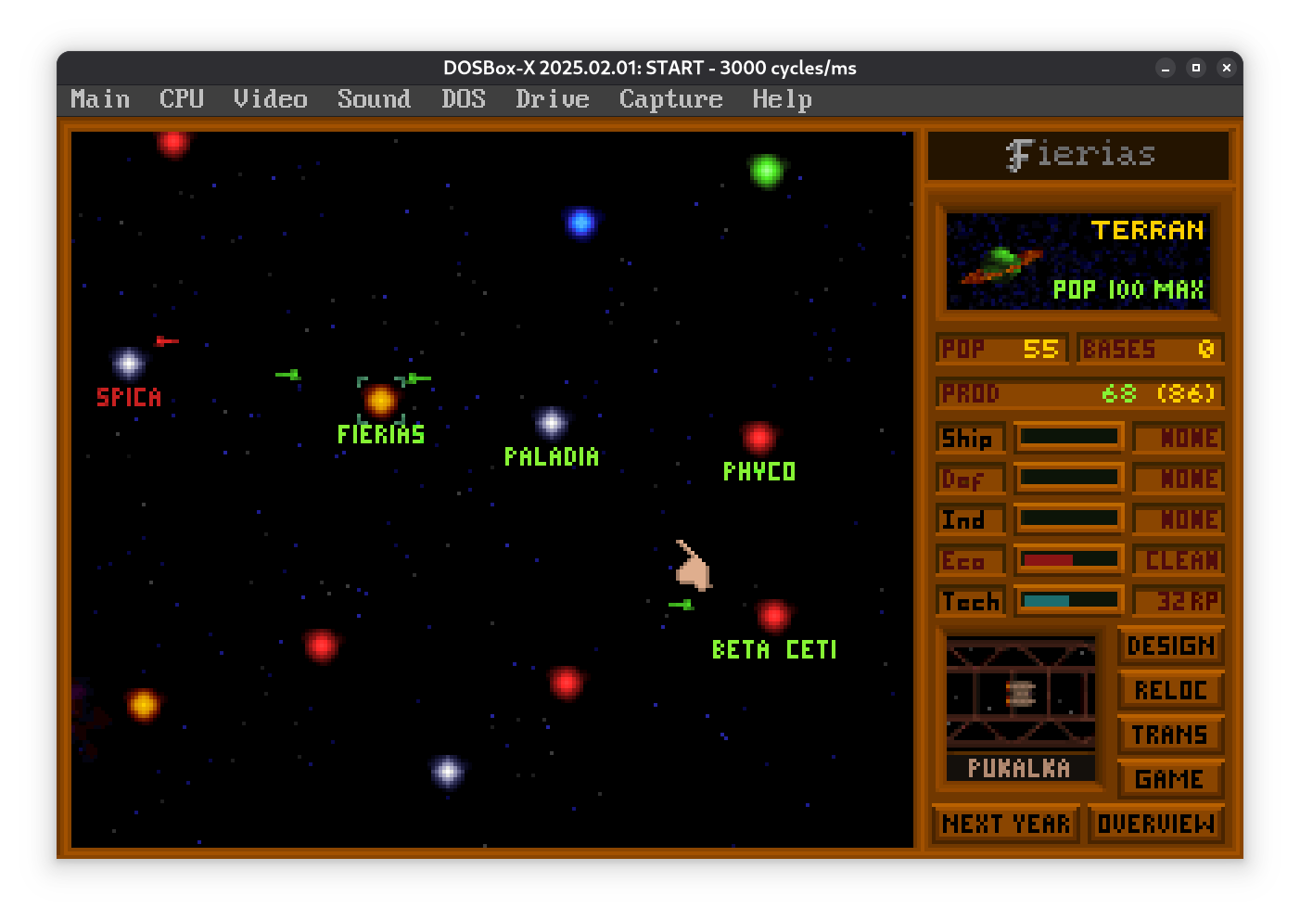Open the Video menu
The width and height of the screenshot is (1300, 921).
(270, 99)
